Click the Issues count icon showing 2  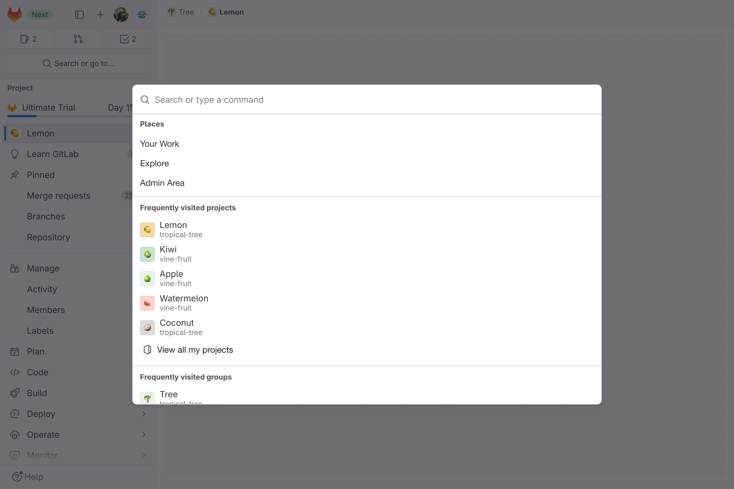click(x=28, y=39)
